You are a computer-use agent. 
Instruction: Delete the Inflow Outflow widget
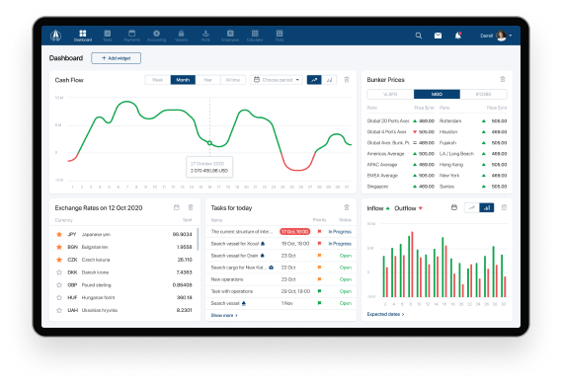[504, 207]
